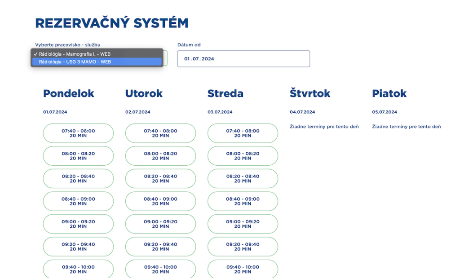
Task: Book Pondelok 09:40 - 10:00 slot
Action: tap(78, 269)
